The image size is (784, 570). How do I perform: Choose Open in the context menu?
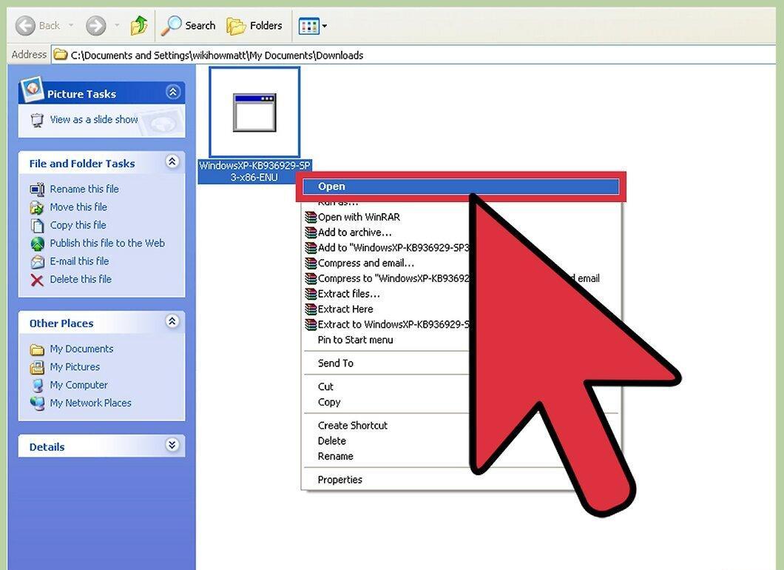click(461, 187)
